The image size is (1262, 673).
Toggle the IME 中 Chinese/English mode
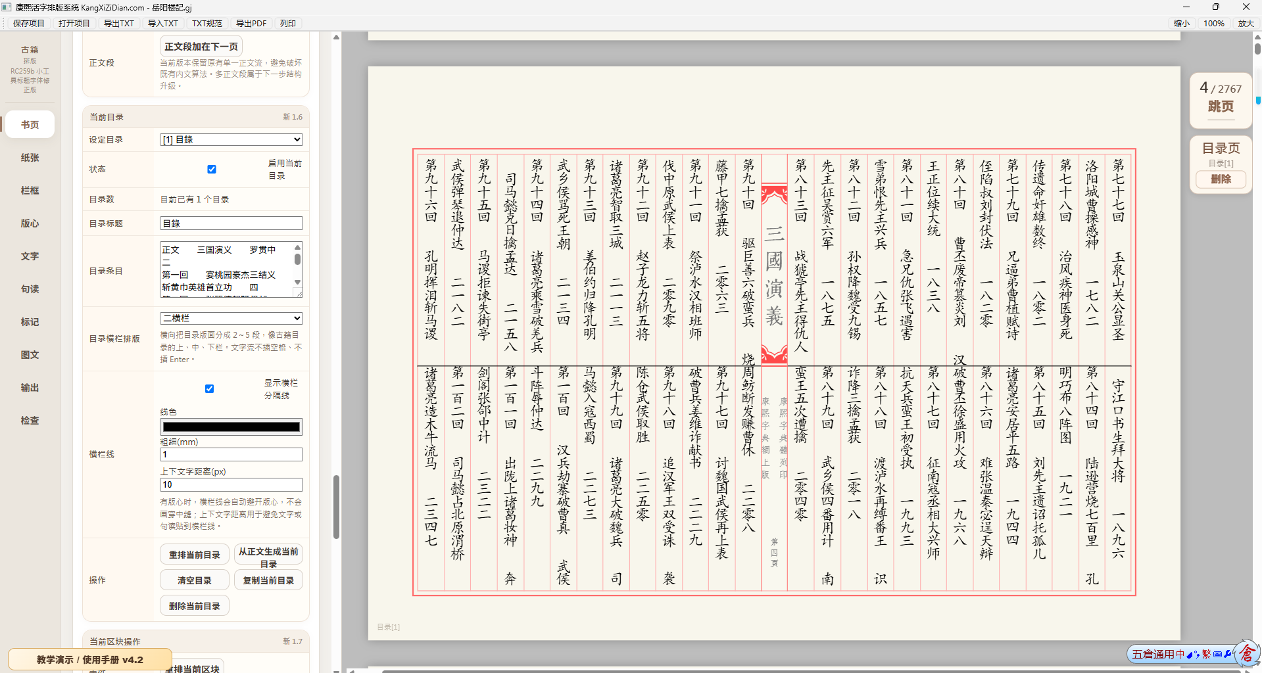[x=1180, y=655]
